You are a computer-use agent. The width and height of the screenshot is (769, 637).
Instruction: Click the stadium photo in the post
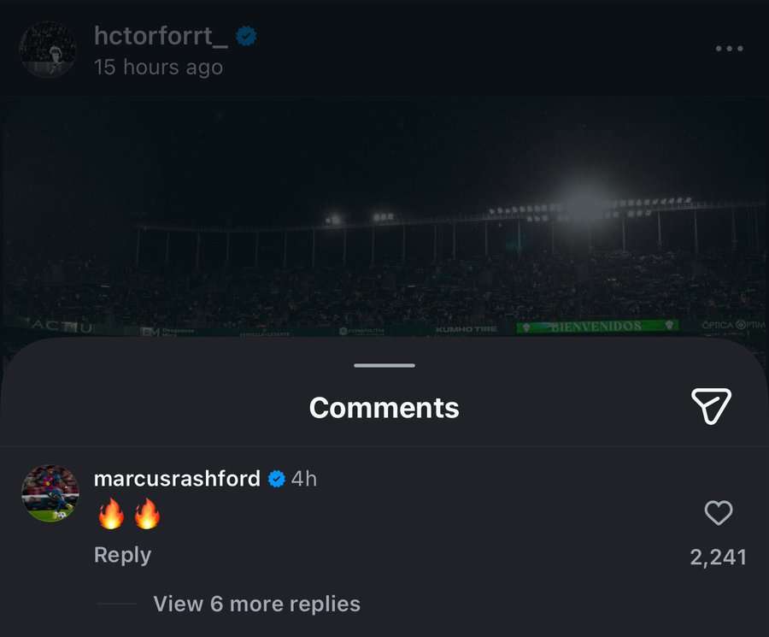384,222
